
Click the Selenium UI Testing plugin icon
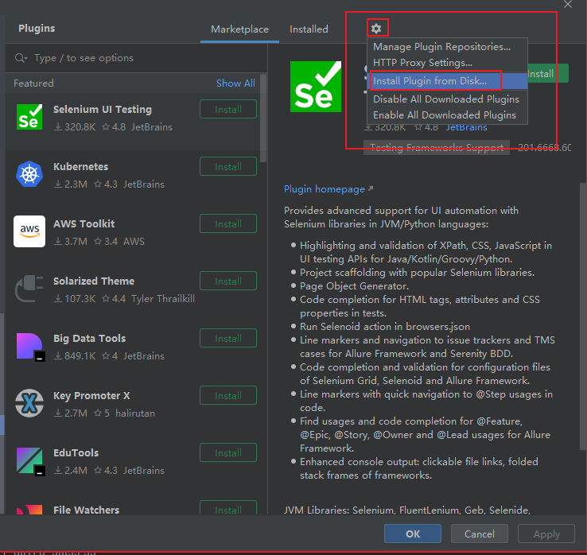click(x=29, y=117)
